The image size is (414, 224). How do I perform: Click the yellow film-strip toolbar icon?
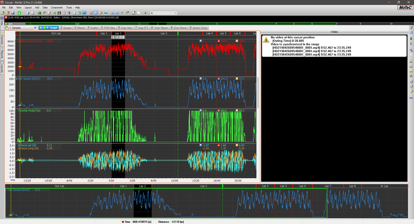coord(59,13)
